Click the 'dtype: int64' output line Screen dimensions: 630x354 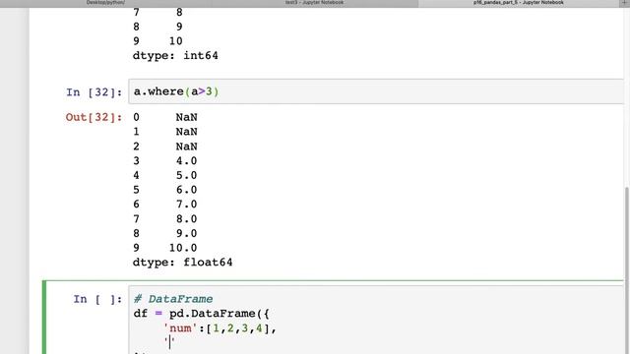click(x=175, y=55)
